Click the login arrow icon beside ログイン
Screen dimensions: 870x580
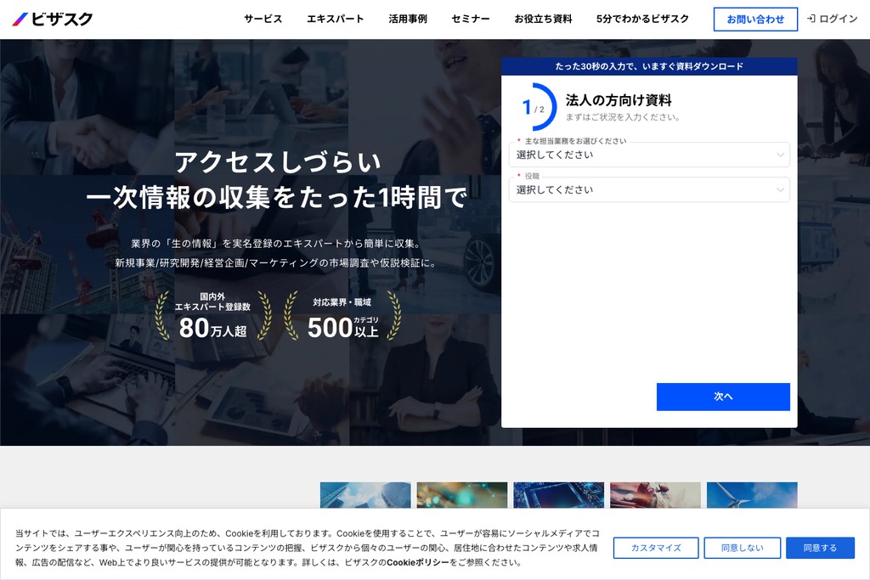coord(811,19)
